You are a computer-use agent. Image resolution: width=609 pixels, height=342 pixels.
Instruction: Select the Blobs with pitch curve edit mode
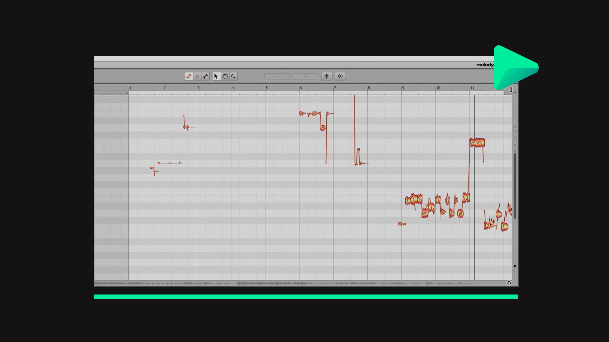189,76
